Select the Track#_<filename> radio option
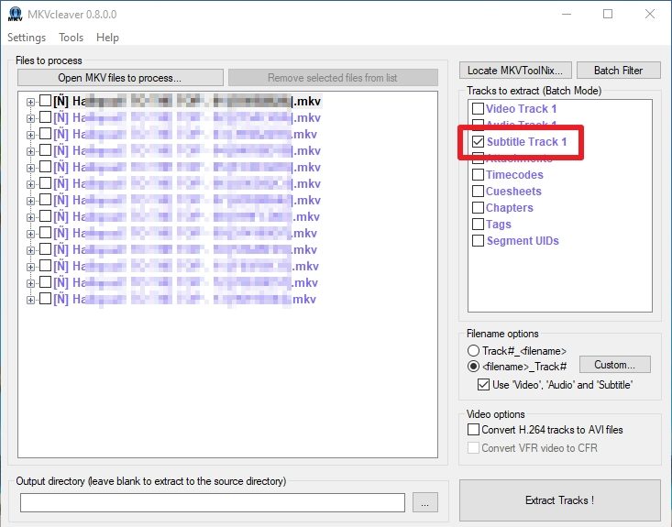This screenshot has height=527, width=672. click(473, 351)
